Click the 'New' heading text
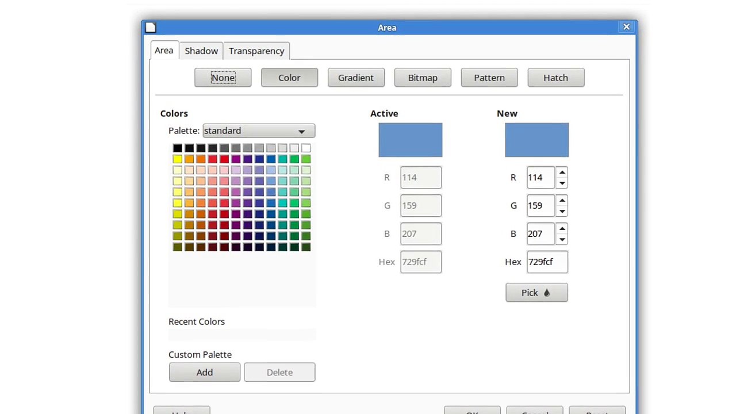The image size is (736, 414). pyautogui.click(x=507, y=113)
